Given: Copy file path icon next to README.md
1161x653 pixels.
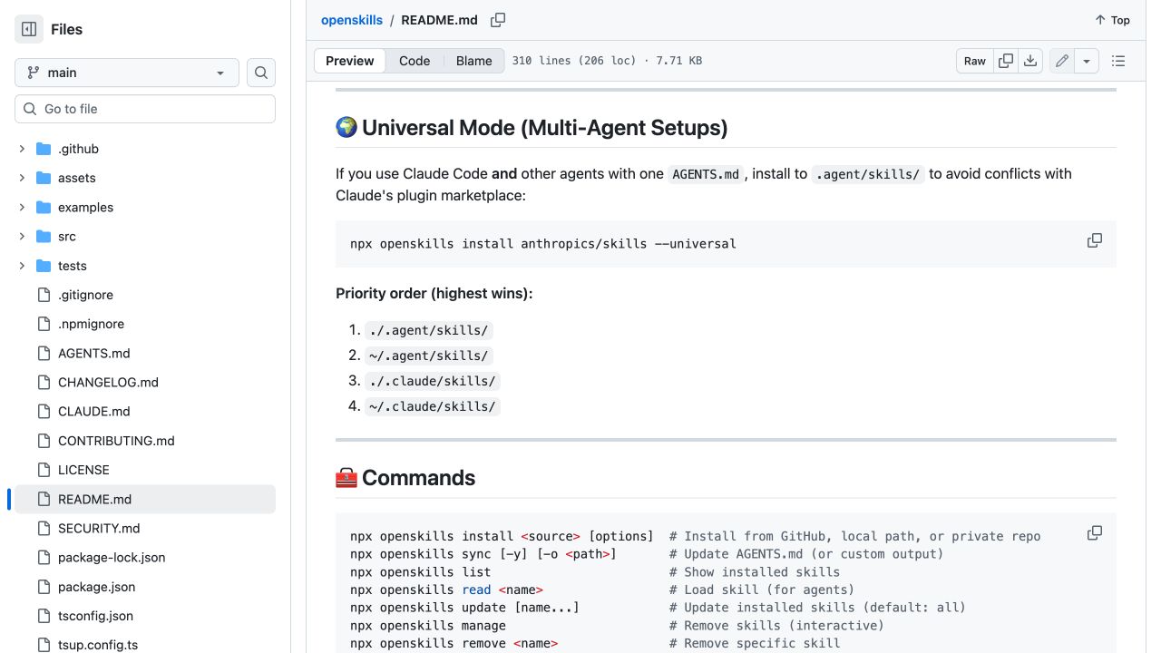Looking at the screenshot, I should point(498,20).
